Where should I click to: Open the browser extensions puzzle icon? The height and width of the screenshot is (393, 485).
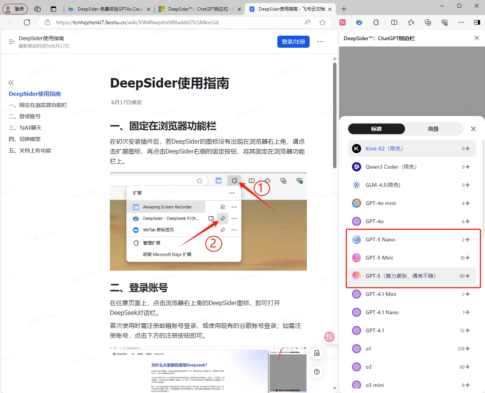click(376, 22)
